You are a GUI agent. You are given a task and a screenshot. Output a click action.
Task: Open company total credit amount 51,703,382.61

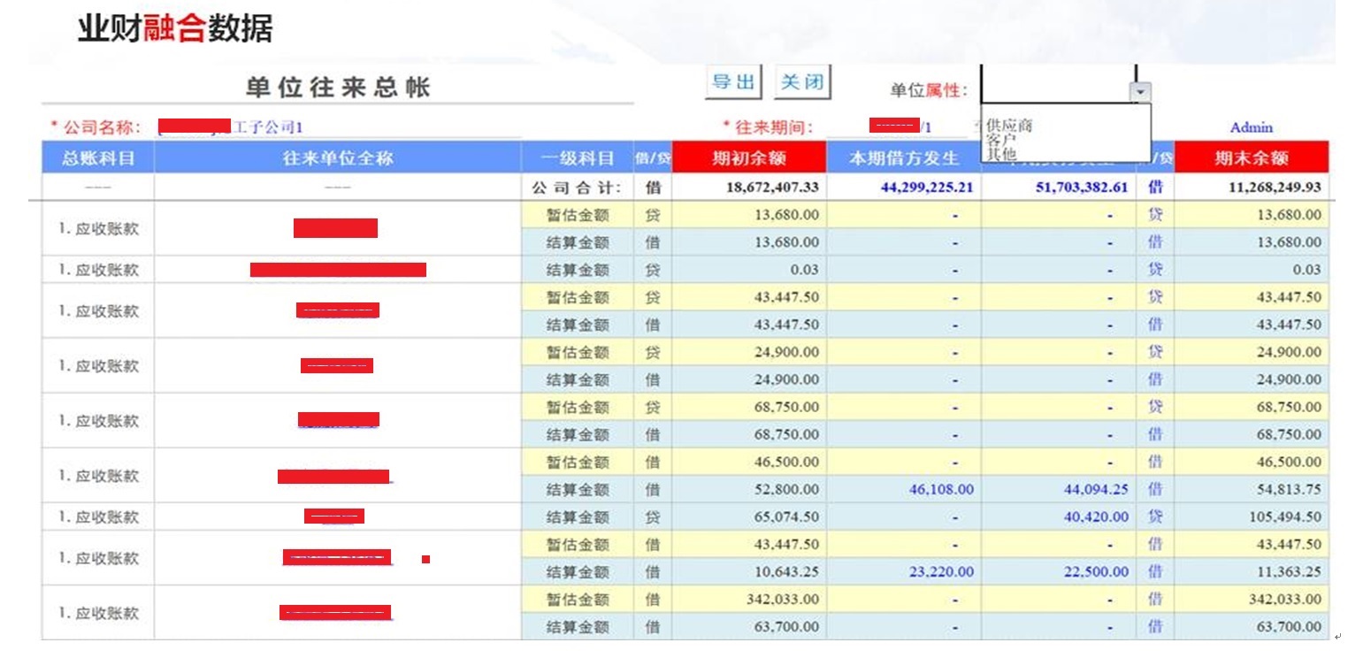(x=1081, y=187)
